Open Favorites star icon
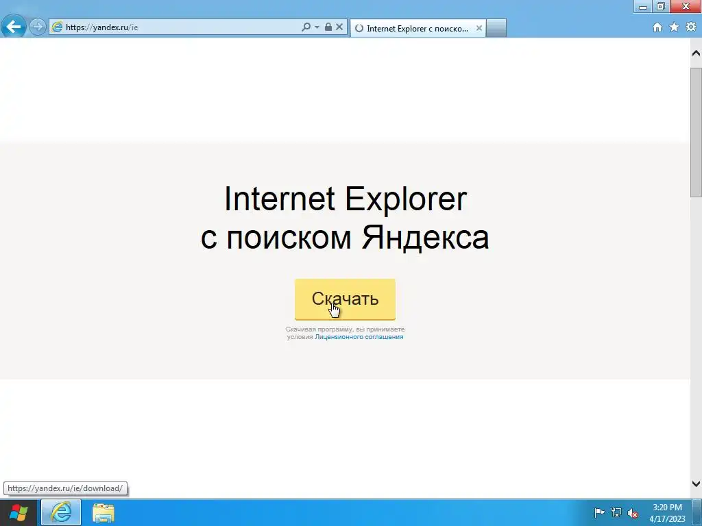The image size is (702, 526). (x=674, y=27)
